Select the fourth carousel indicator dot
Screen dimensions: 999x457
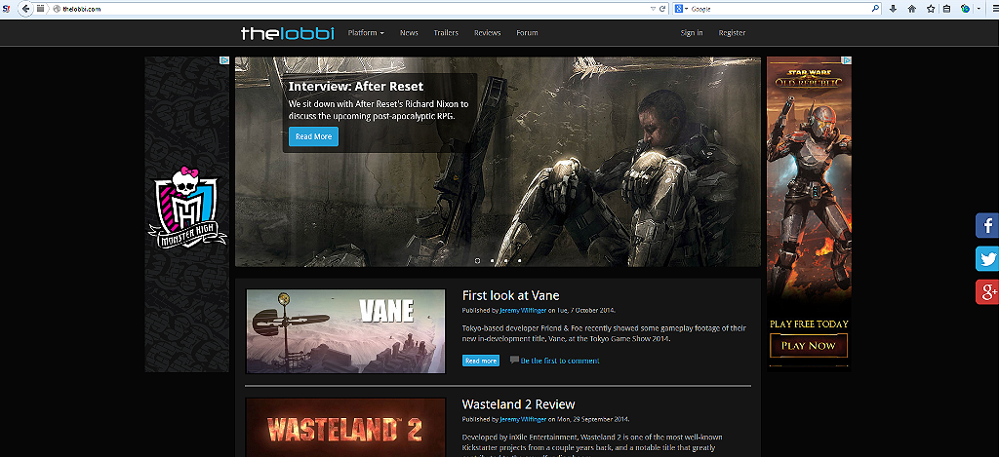point(520,260)
